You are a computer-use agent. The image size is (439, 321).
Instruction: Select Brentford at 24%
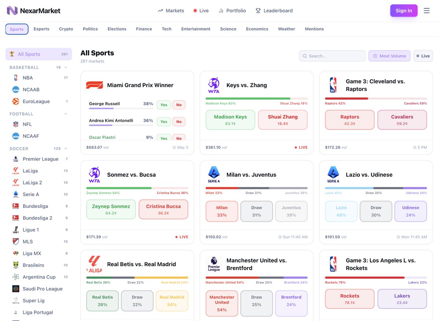coord(291,303)
